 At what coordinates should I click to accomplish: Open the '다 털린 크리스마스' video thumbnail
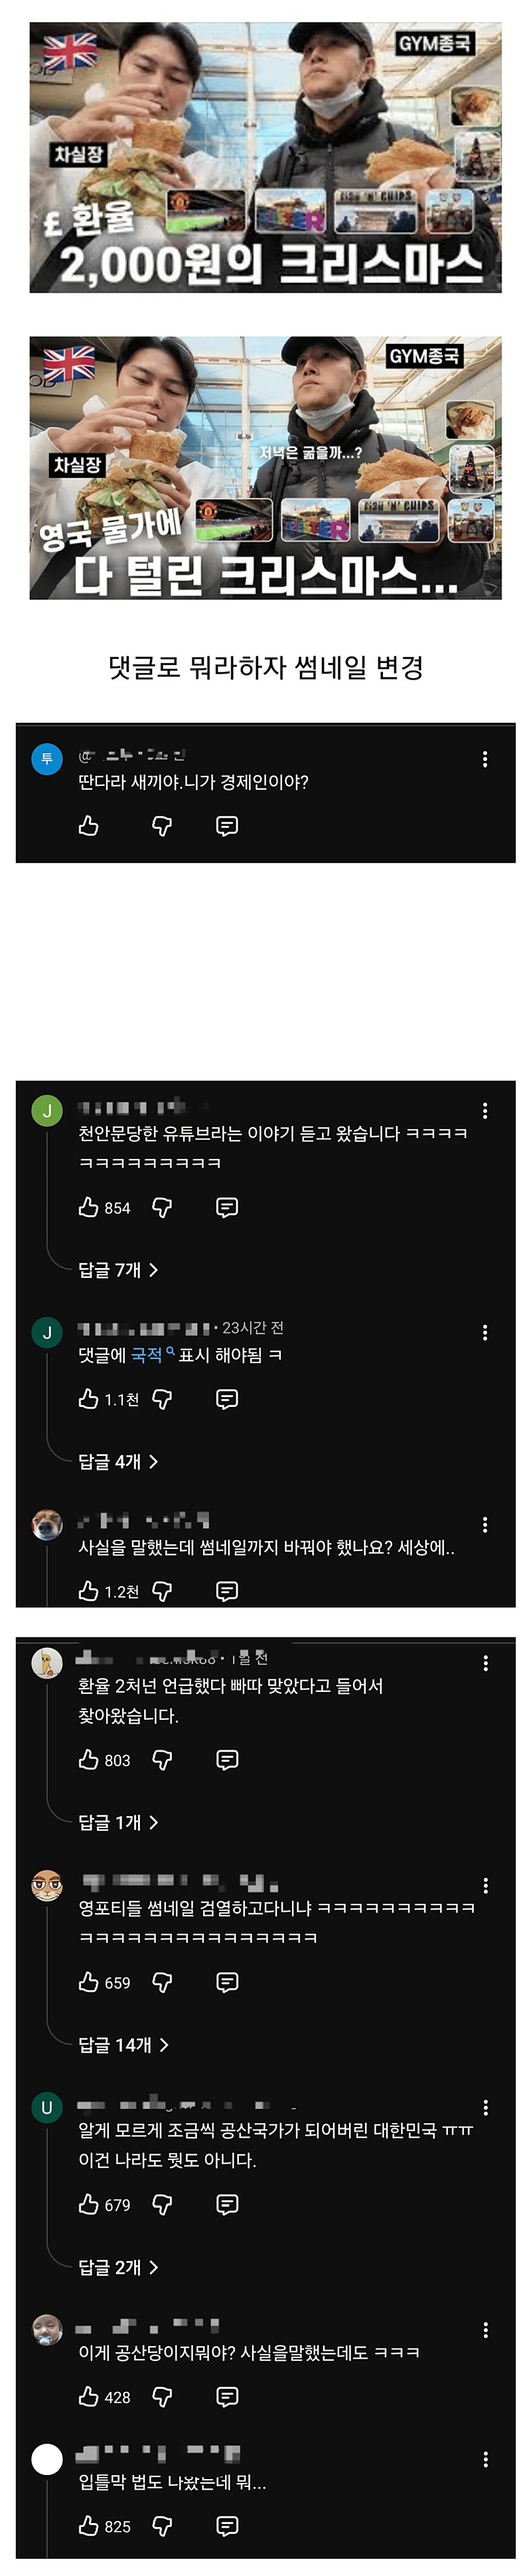pyautogui.click(x=265, y=468)
